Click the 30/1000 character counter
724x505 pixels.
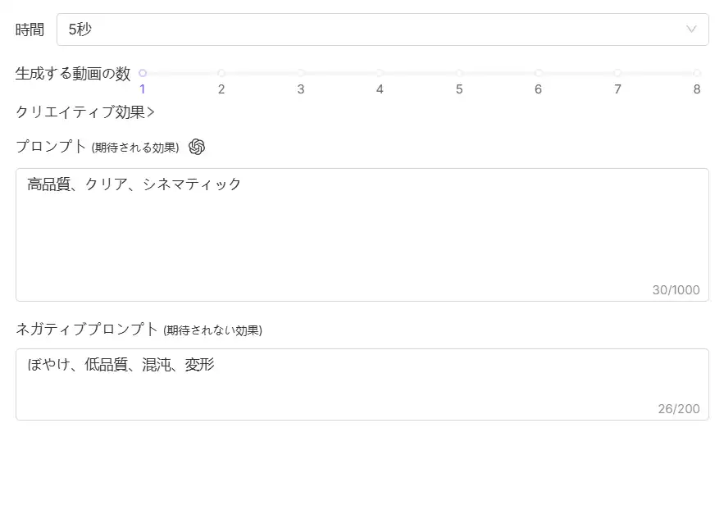tap(676, 290)
